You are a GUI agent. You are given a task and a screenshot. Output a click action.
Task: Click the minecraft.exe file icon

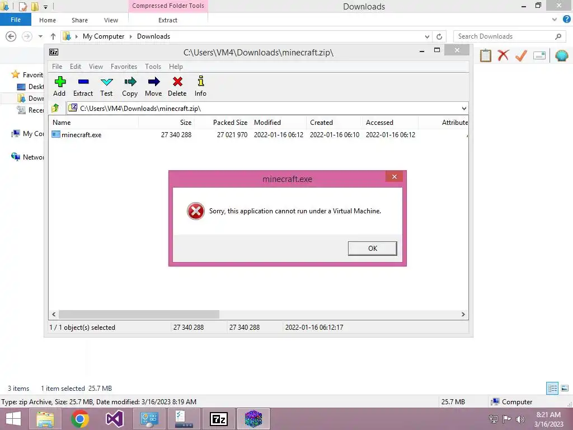55,134
